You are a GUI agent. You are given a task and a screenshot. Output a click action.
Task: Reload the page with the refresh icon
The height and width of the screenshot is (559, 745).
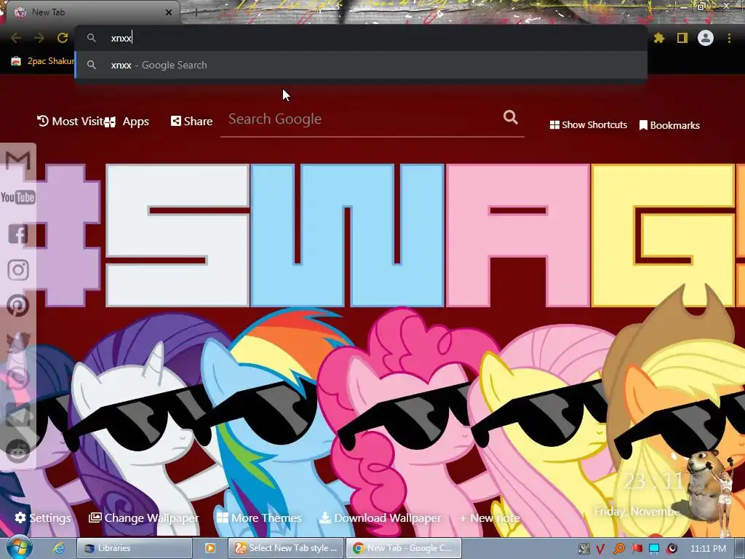[63, 38]
